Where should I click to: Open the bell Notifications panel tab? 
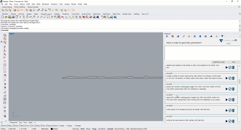point(200,36)
